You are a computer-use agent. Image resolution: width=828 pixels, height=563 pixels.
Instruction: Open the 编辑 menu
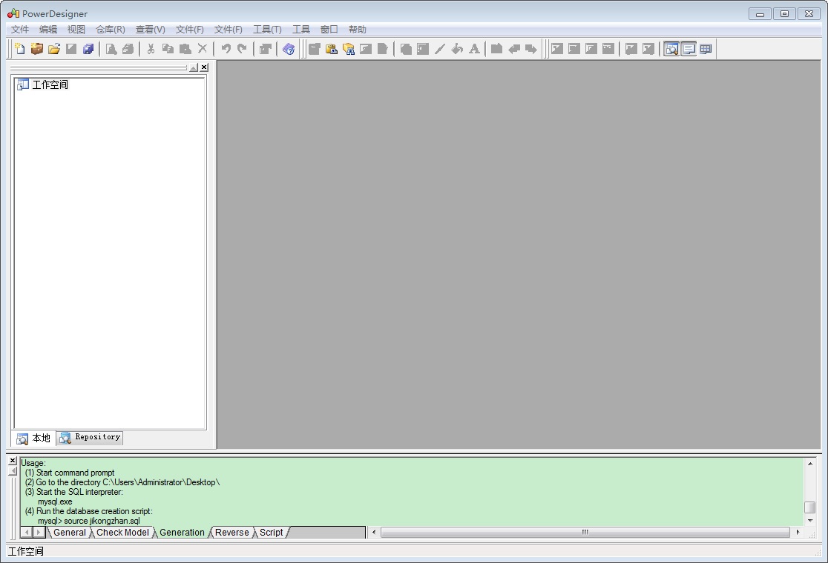(x=48, y=30)
